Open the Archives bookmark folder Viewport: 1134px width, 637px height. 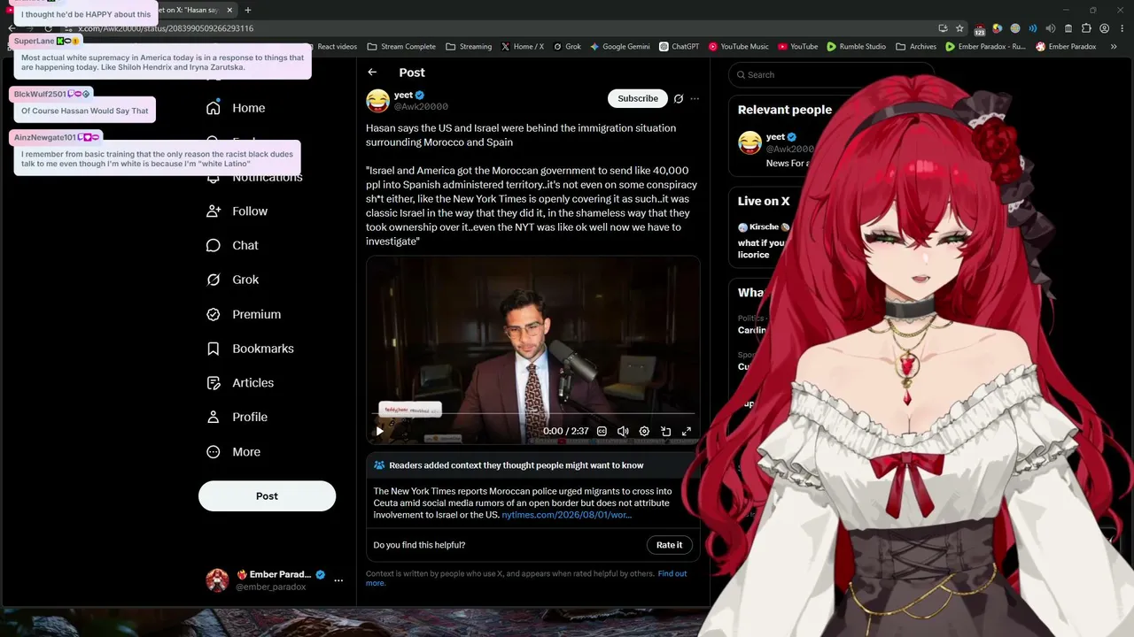point(916,47)
